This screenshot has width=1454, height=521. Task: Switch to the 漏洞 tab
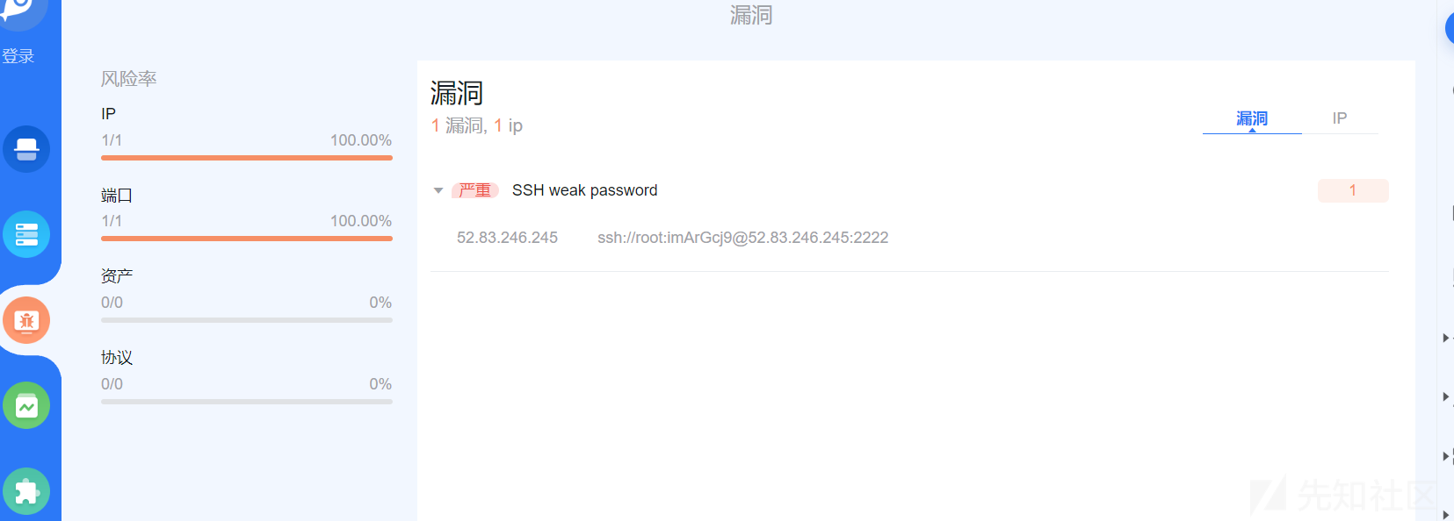click(1252, 118)
